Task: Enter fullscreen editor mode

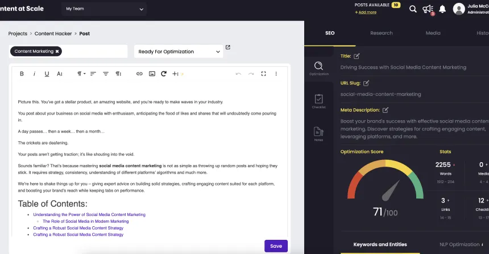Action: click(263, 74)
